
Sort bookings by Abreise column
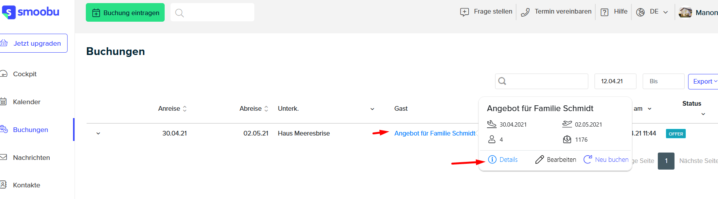(254, 109)
